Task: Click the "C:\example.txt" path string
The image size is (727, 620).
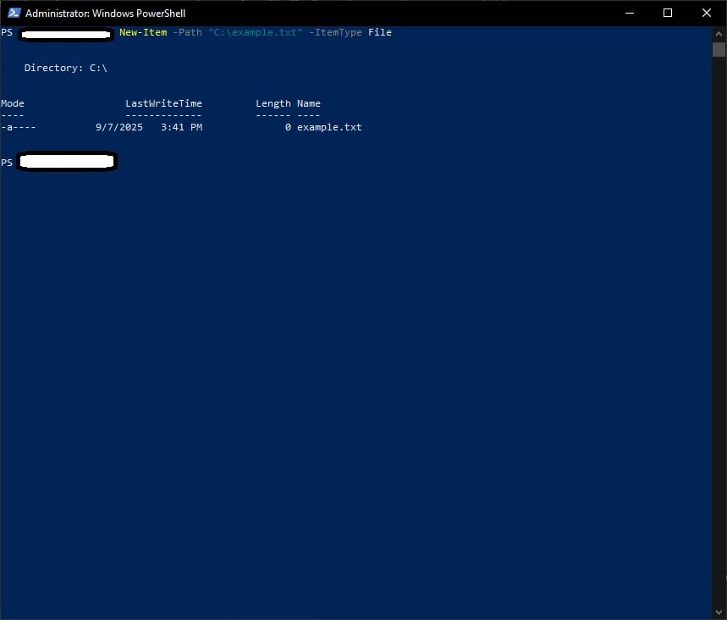Action: point(255,32)
